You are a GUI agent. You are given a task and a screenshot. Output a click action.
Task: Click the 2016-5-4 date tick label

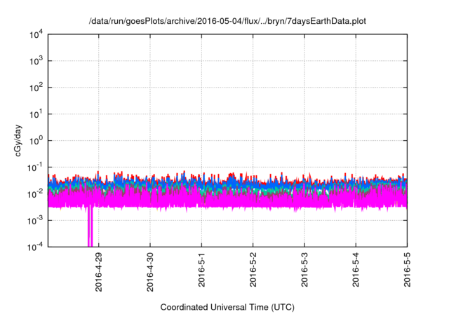(356, 269)
